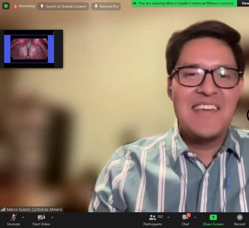The image size is (249, 228).
Task: Remove Pin from the pinned video
Action: [x=106, y=6]
